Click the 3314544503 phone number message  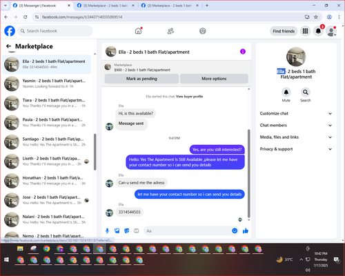click(129, 212)
